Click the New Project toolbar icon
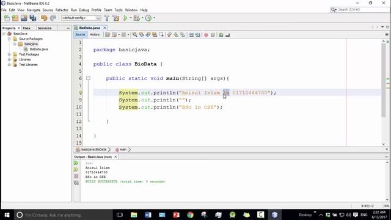Viewport: 391px width, 220px height. (x=15, y=18)
